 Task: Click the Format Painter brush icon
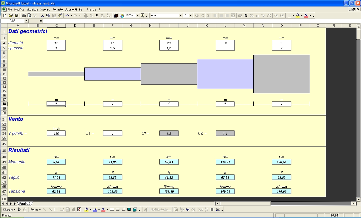(60, 15)
